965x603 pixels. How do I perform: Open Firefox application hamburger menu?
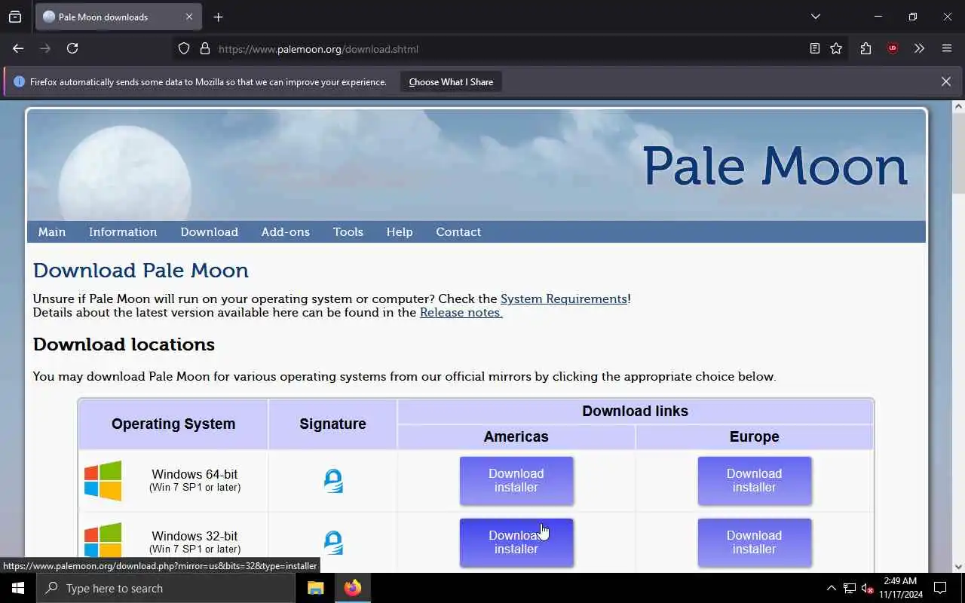[947, 48]
